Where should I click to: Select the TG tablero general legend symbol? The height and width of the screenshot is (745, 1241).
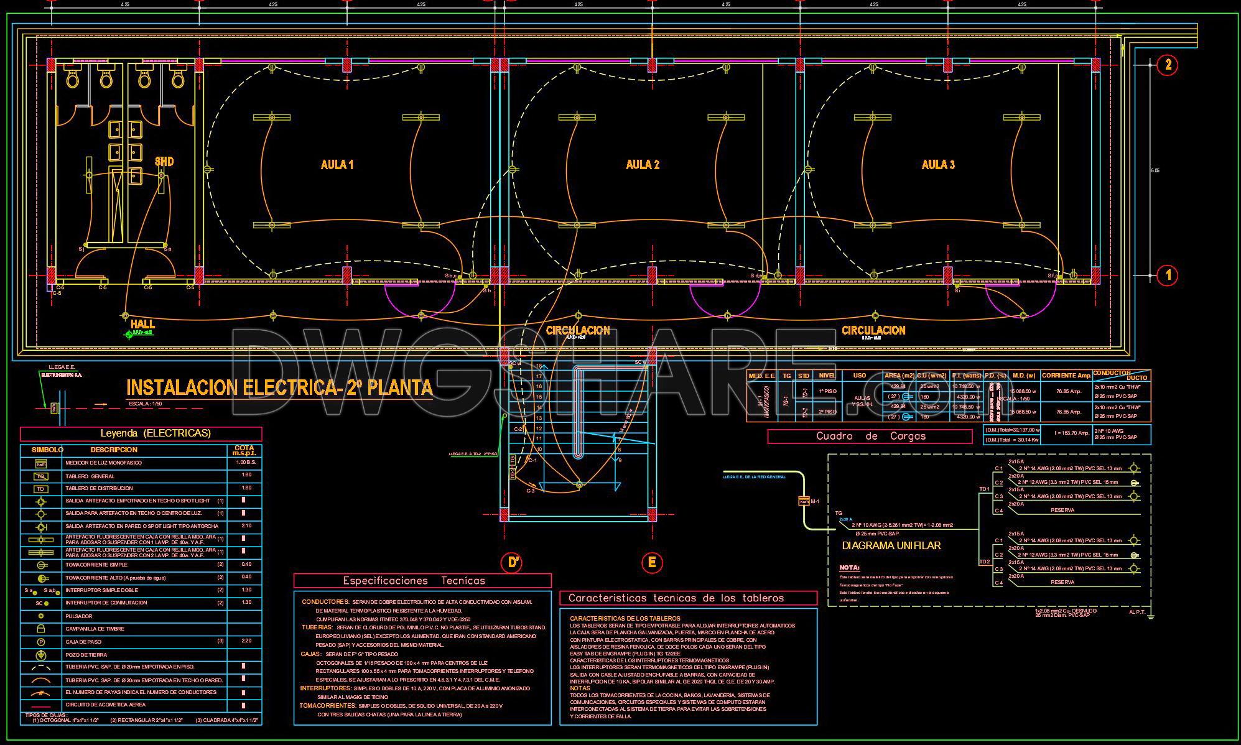(41, 476)
